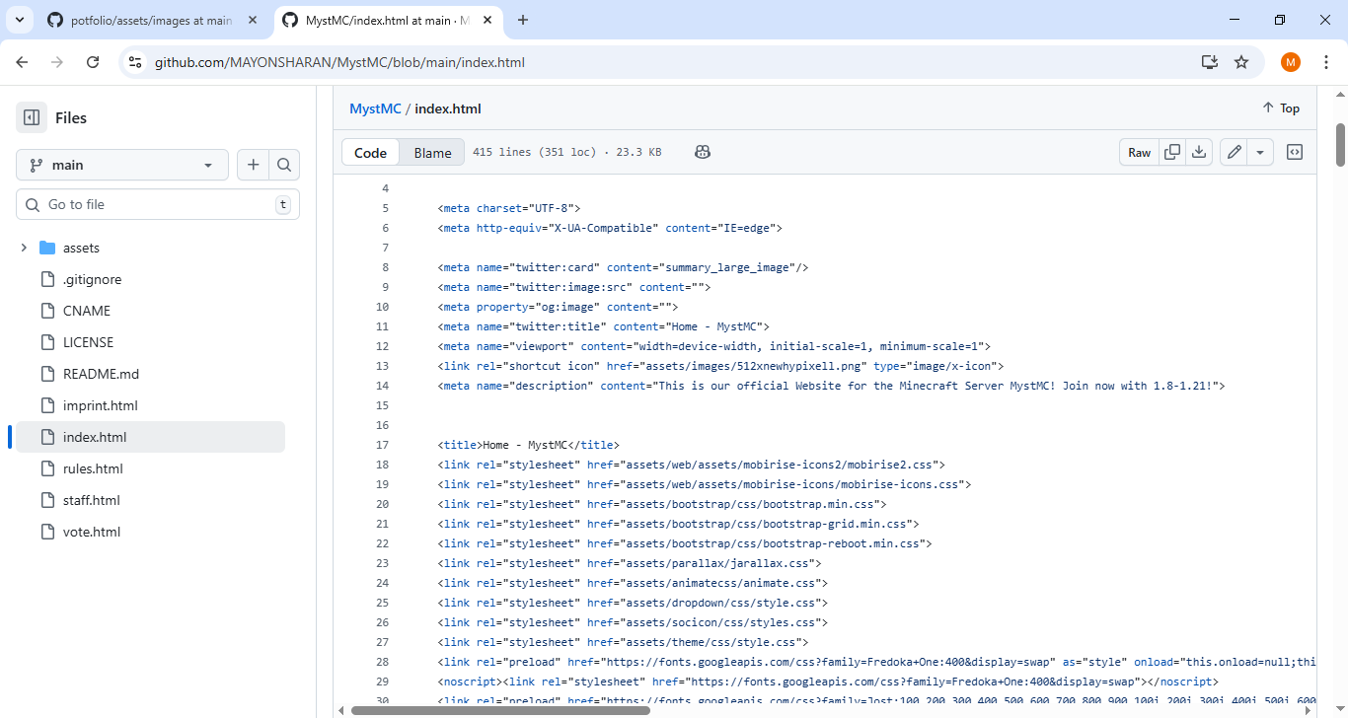Click the MystMC breadcrumb link

[x=375, y=108]
